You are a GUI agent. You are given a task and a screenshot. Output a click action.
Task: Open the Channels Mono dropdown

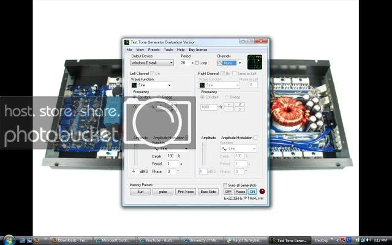[x=230, y=63]
